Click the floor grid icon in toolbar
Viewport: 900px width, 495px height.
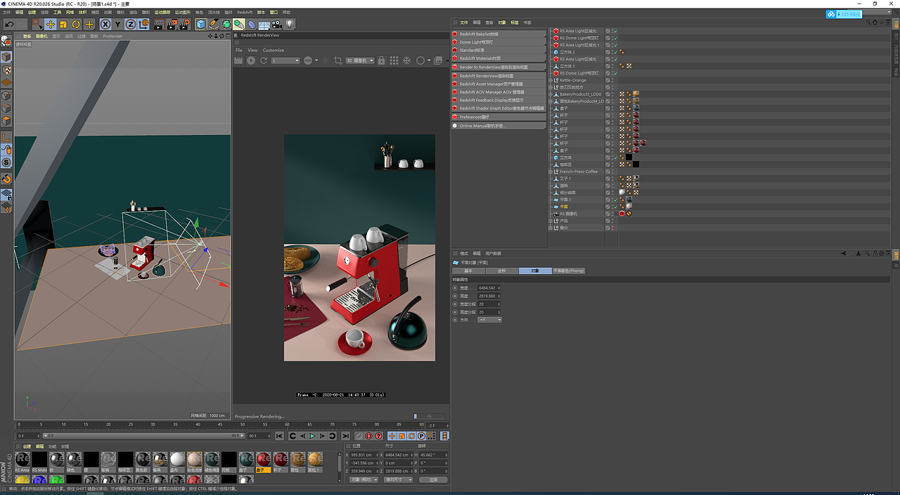click(264, 25)
